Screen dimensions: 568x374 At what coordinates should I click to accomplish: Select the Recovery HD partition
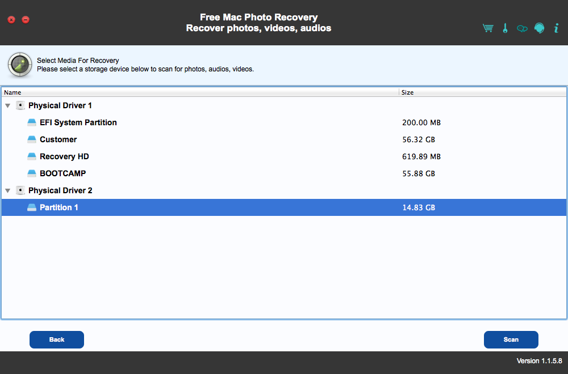pos(64,156)
